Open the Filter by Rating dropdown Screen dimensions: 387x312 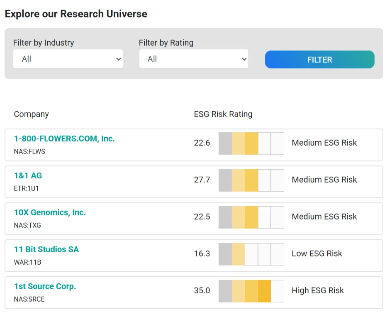click(x=194, y=59)
